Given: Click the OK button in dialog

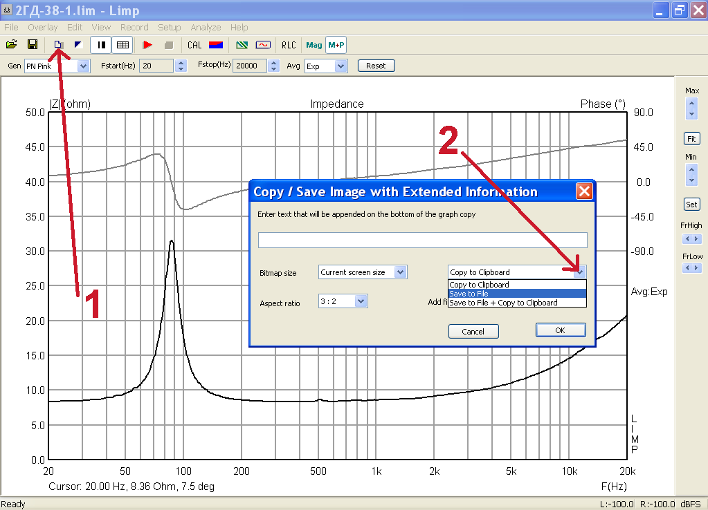Looking at the screenshot, I should click(x=561, y=330).
